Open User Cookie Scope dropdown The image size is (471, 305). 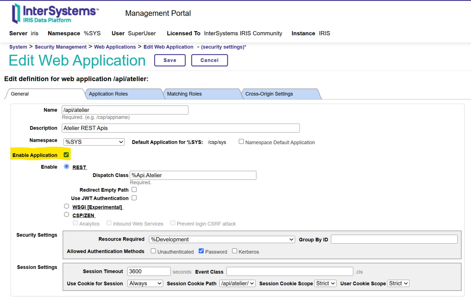point(398,283)
